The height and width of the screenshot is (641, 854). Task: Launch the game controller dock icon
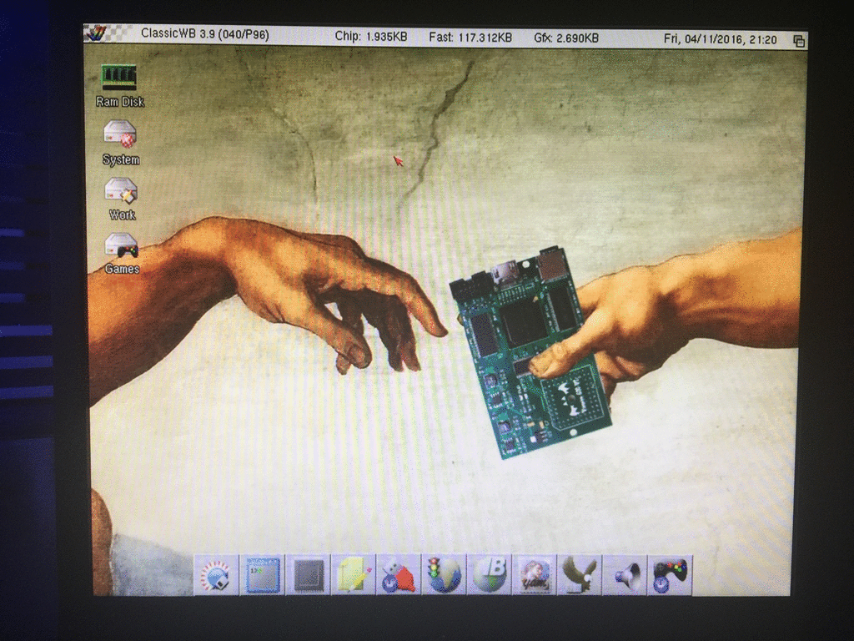671,575
